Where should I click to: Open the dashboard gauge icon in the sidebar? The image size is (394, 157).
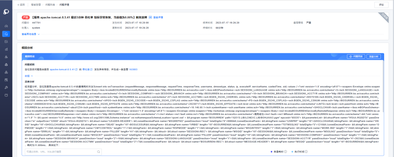(6, 26)
